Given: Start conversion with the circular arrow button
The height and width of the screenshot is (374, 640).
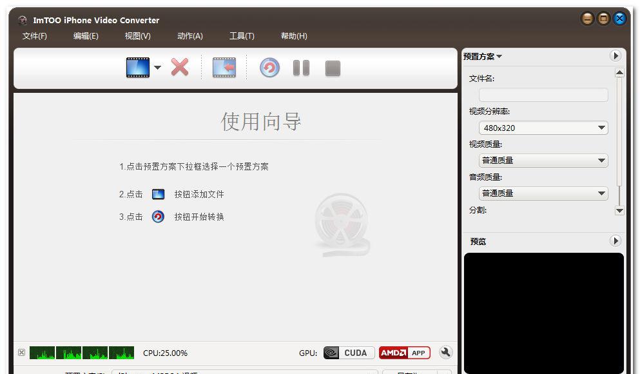Looking at the screenshot, I should coord(270,68).
